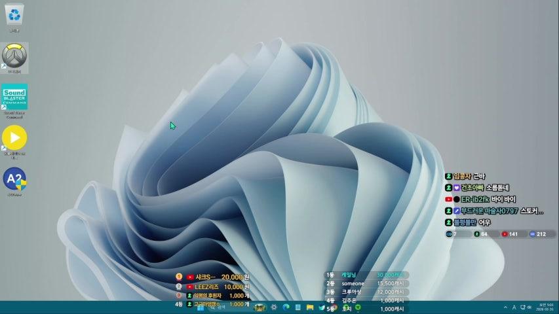This screenshot has width=559, height=314.
Task: Launch the blue A2 desktop shortcut
Action: tap(14, 179)
